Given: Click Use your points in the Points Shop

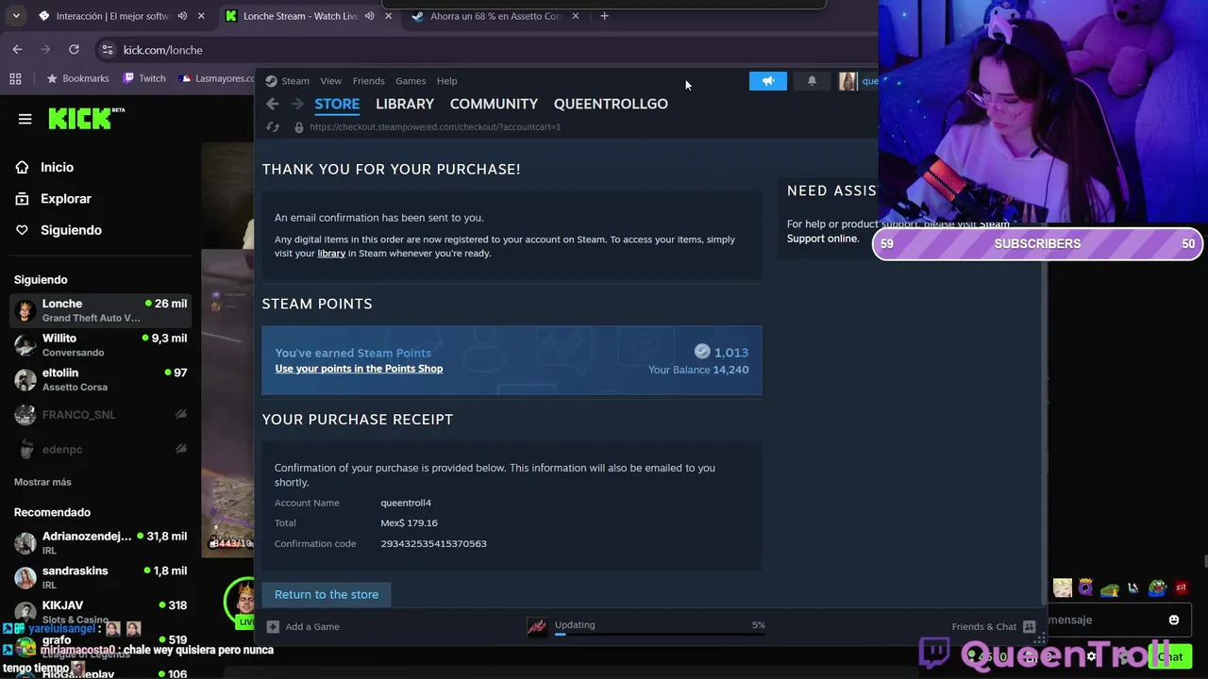Looking at the screenshot, I should pyautogui.click(x=359, y=369).
